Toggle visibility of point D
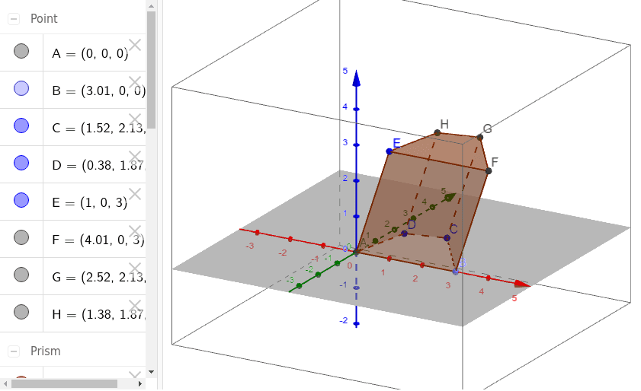641x391 pixels. pos(21,163)
